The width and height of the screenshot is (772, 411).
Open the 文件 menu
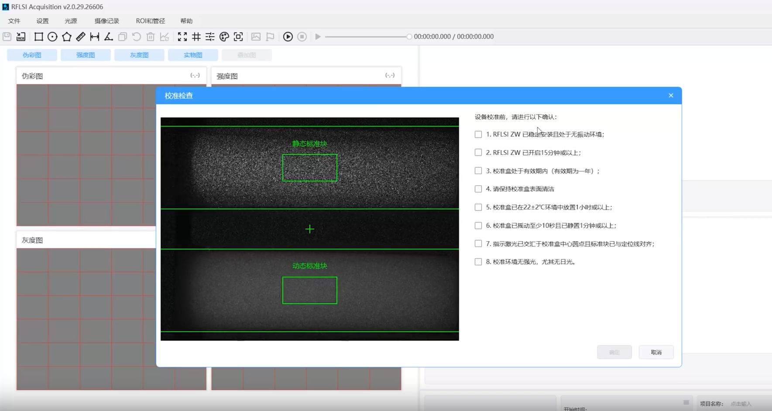14,21
